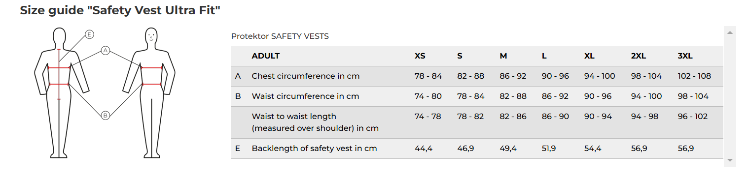Screen dimensions: 749x182
Task: Click the scrollbar up arrow
Action: coord(730,32)
